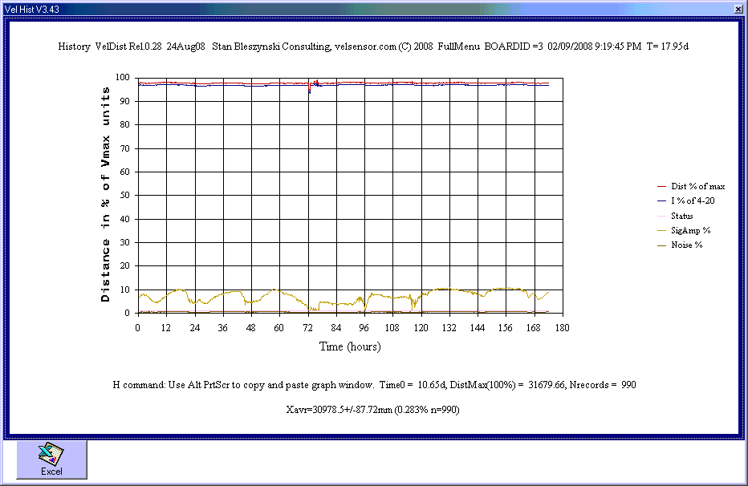Click the History header text line

coord(373,47)
